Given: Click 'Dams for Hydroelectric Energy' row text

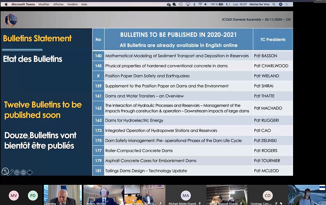Looking at the screenshot, I should pyautogui.click(x=134, y=120).
